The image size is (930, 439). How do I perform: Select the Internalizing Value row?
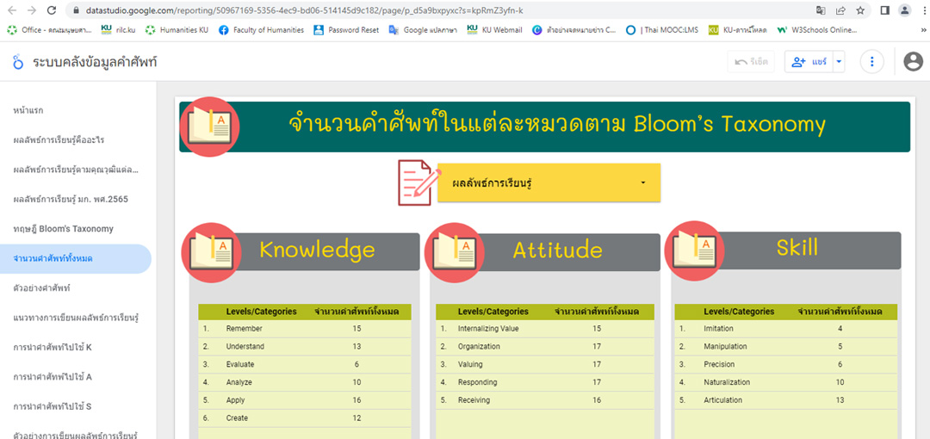tap(545, 329)
